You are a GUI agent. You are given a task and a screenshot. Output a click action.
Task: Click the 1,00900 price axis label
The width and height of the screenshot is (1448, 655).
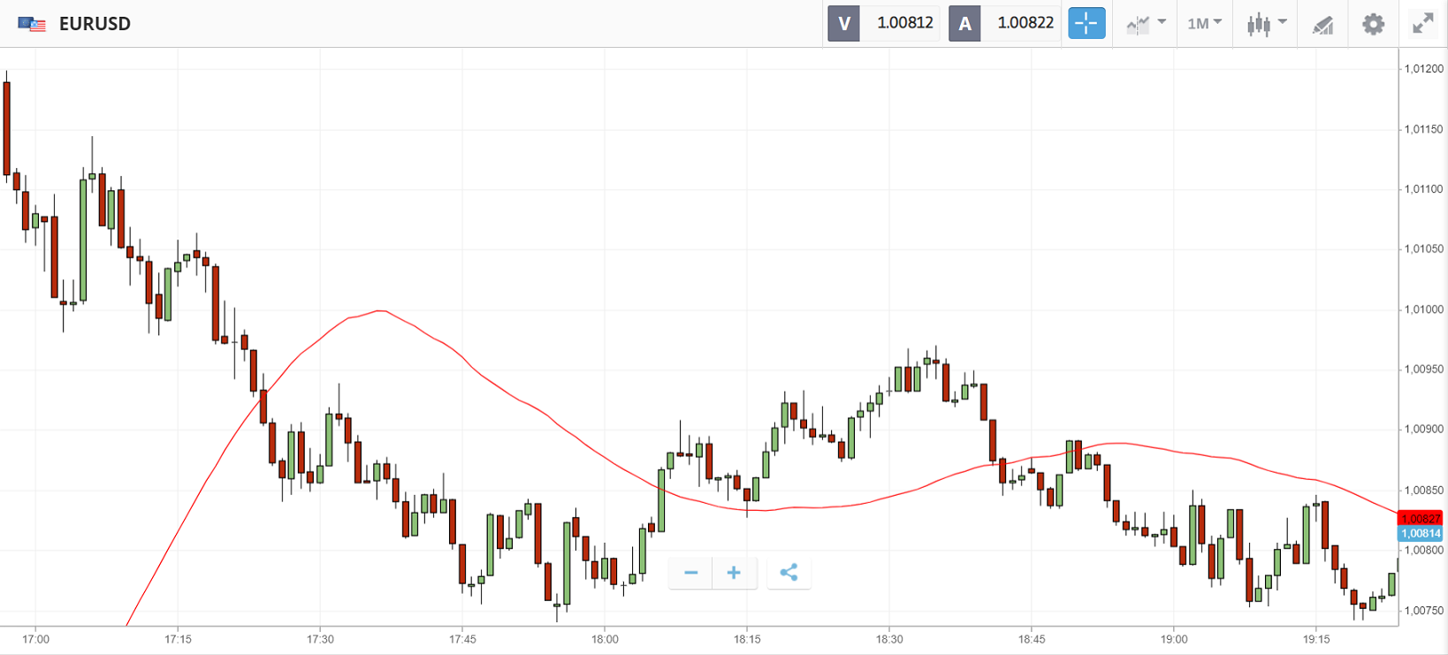tap(1423, 430)
